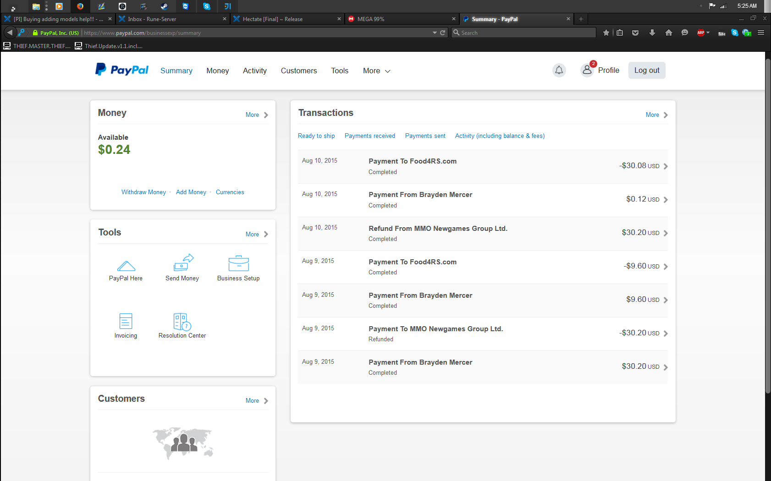Open the file explorer taskbar icon
The height and width of the screenshot is (481, 771).
[36, 6]
